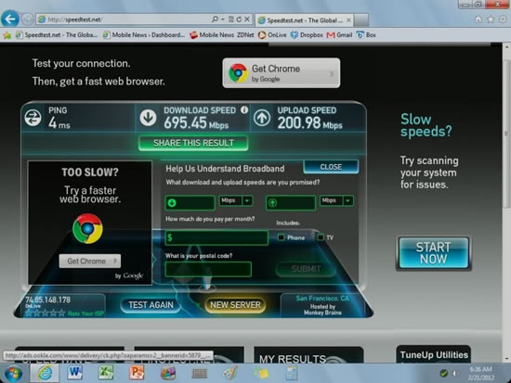Open the download speed Mbps unit dropdown
This screenshot has width=511, height=383.
click(x=236, y=200)
